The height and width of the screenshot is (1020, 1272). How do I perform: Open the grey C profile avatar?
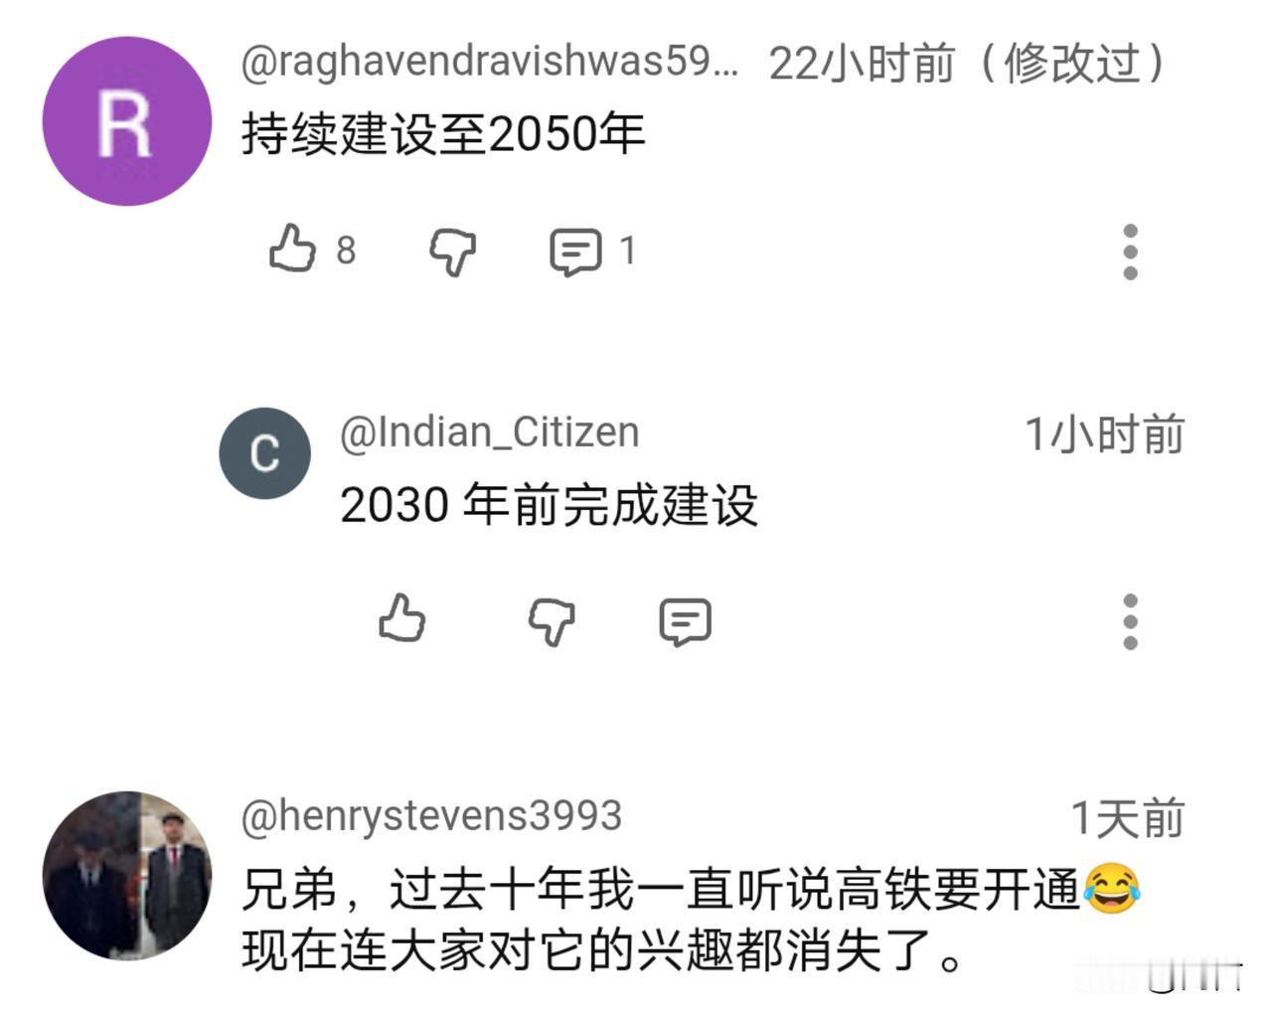(264, 453)
